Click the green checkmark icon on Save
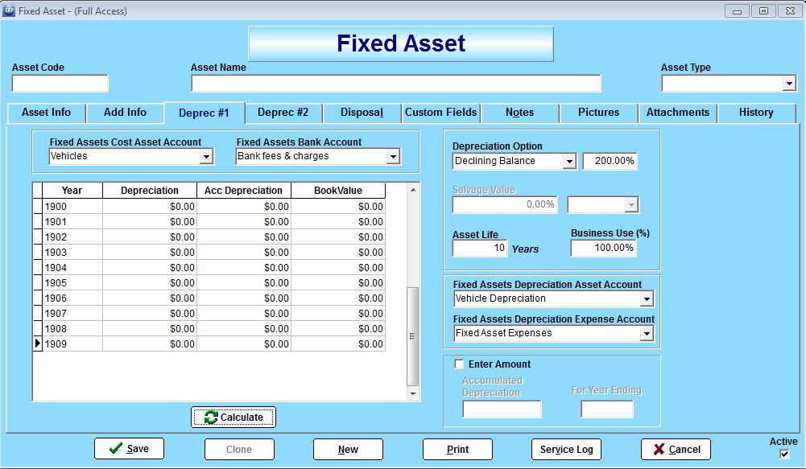 pyautogui.click(x=114, y=448)
